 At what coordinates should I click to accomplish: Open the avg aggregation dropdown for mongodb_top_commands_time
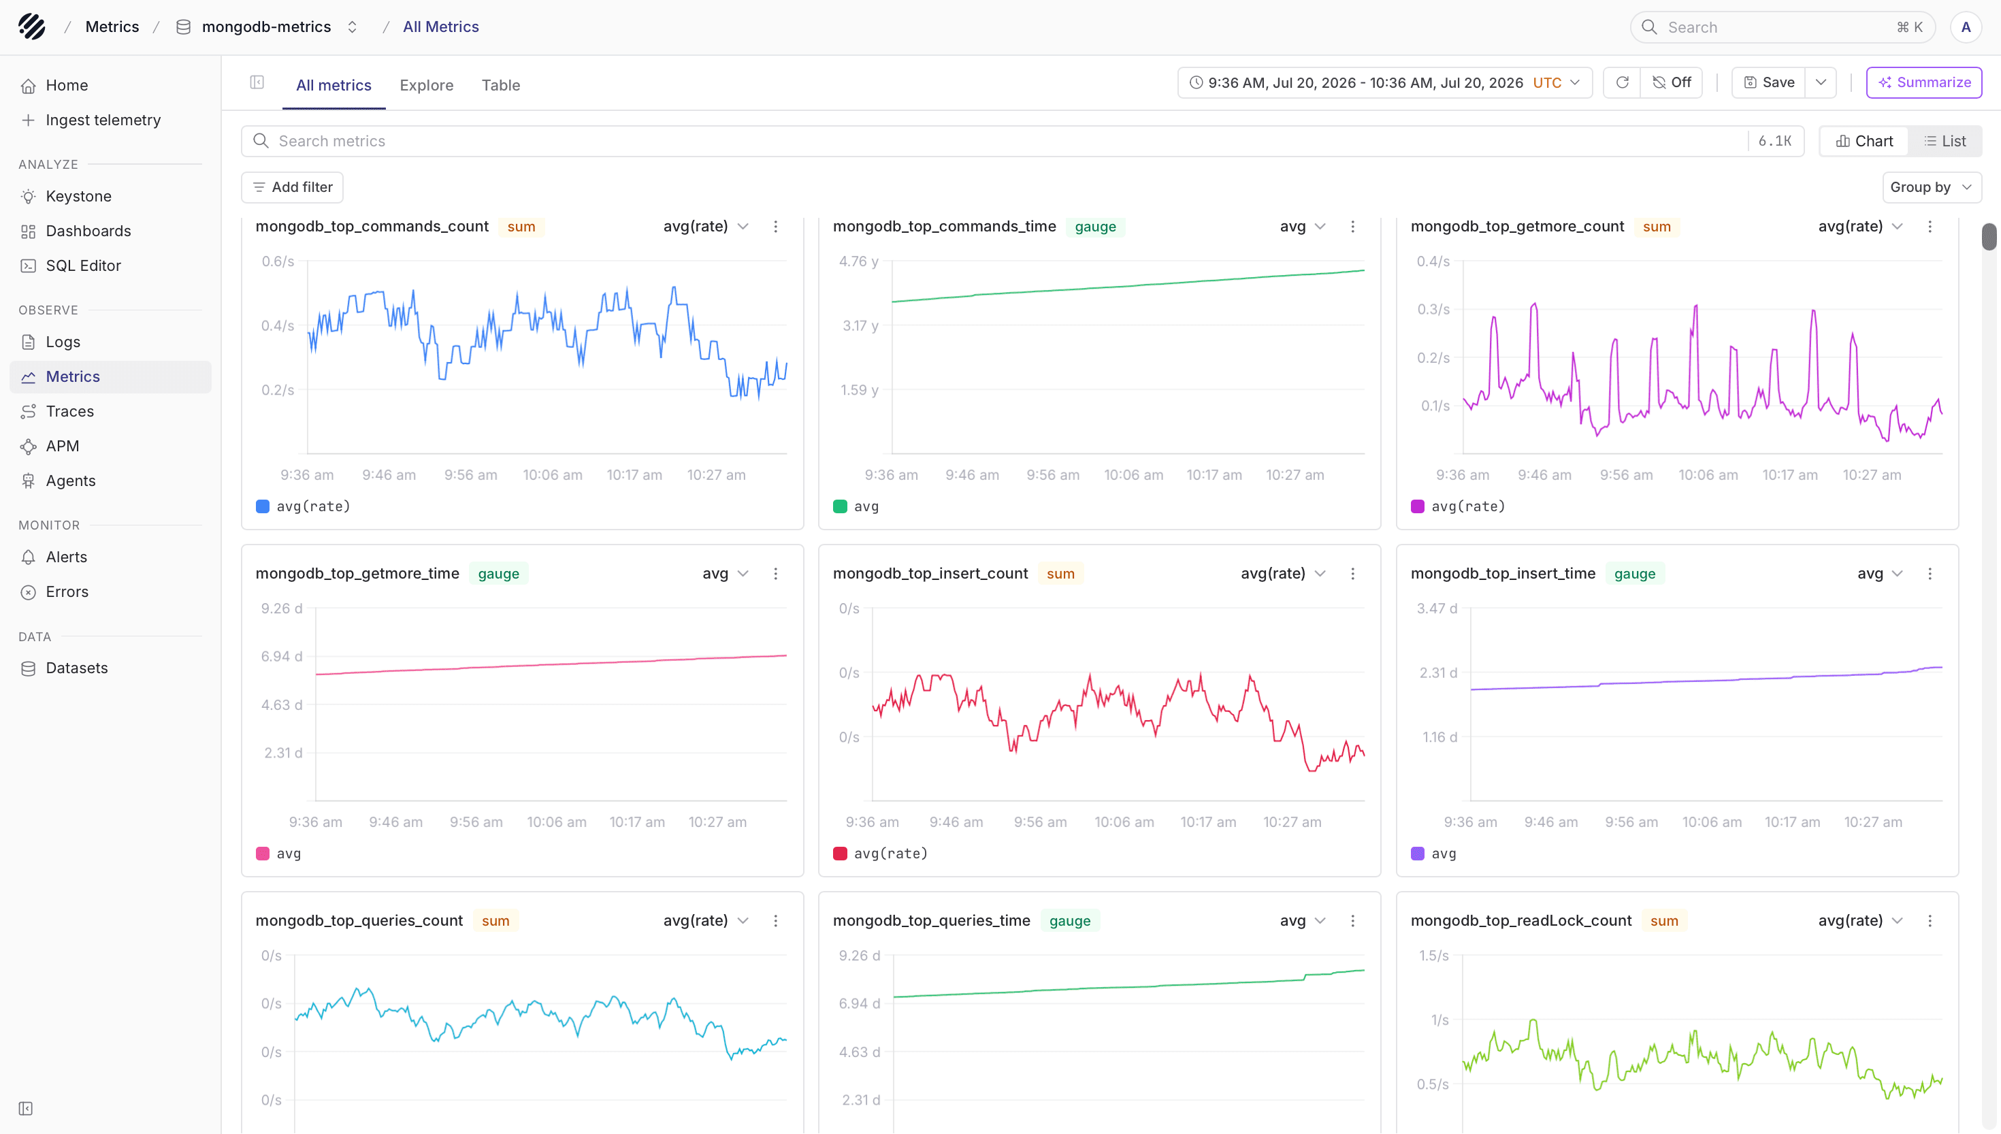pos(1302,227)
